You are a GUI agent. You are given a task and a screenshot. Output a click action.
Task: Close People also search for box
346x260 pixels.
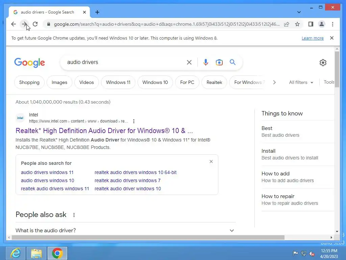[x=211, y=161]
